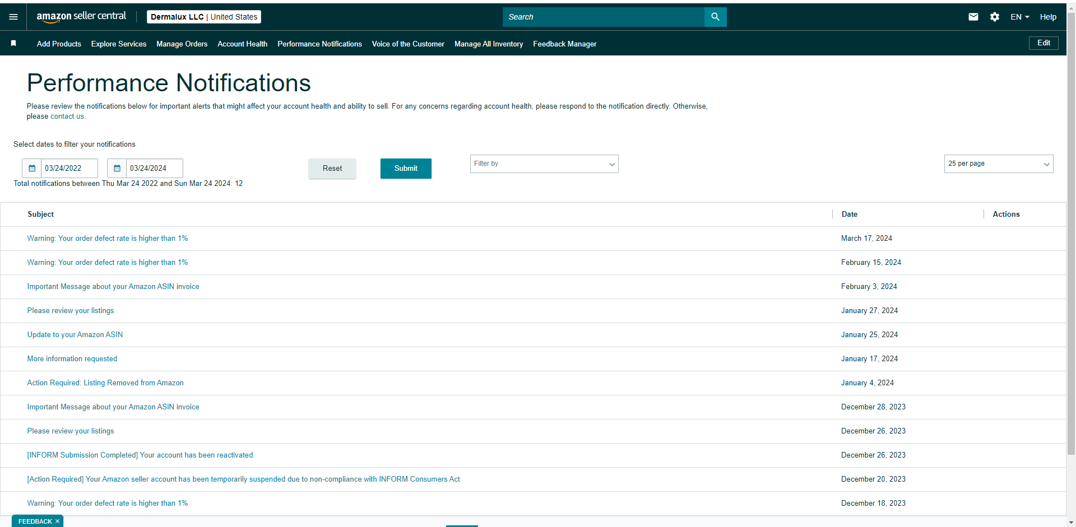Open Update to your Amazon ASIN notification
The height and width of the screenshot is (527, 1076).
point(75,335)
